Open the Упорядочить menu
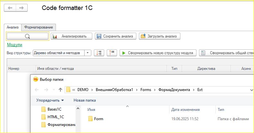This screenshot has height=133, width=254. (50, 100)
